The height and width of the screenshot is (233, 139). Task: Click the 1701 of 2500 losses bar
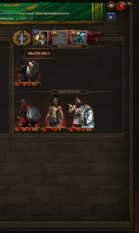tap(81, 130)
